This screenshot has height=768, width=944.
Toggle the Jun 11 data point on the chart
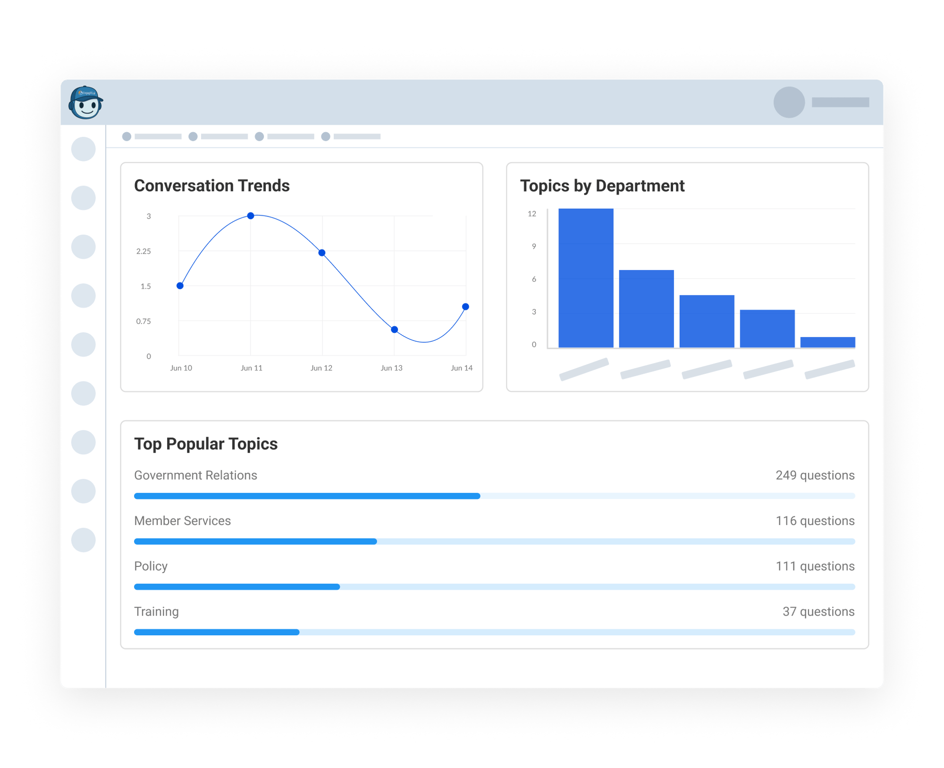[250, 215]
